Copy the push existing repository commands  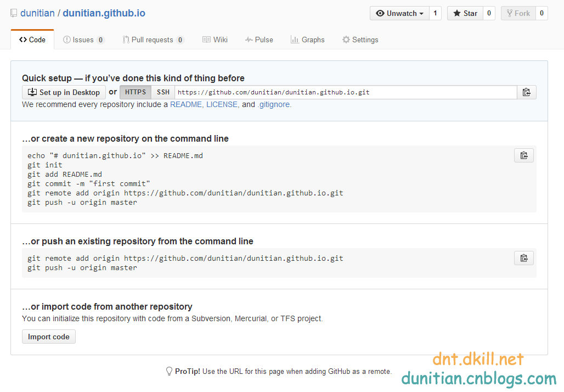click(524, 258)
